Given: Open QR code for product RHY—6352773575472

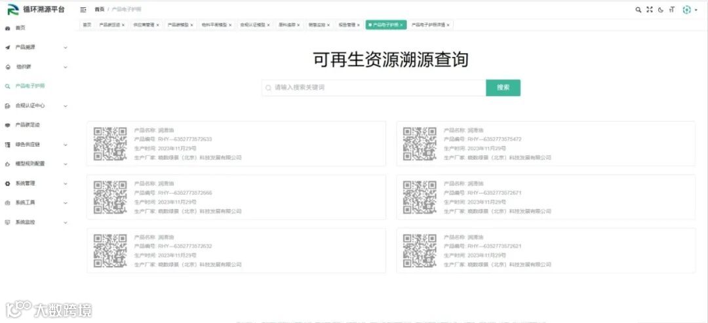Looking at the screenshot, I should [420, 143].
